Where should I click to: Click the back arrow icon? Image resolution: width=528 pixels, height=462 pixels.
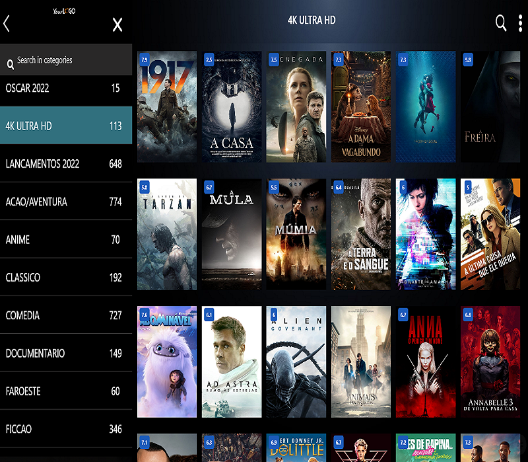click(x=7, y=24)
